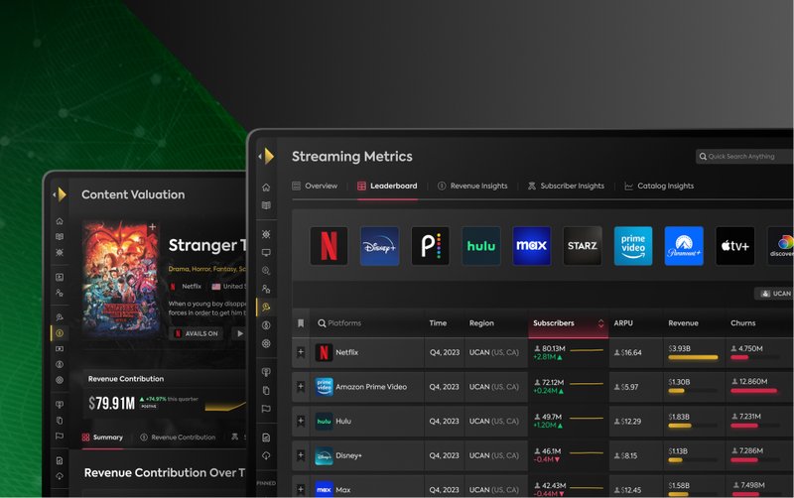Switch to the Overview tab
The image size is (794, 498).
click(x=315, y=186)
